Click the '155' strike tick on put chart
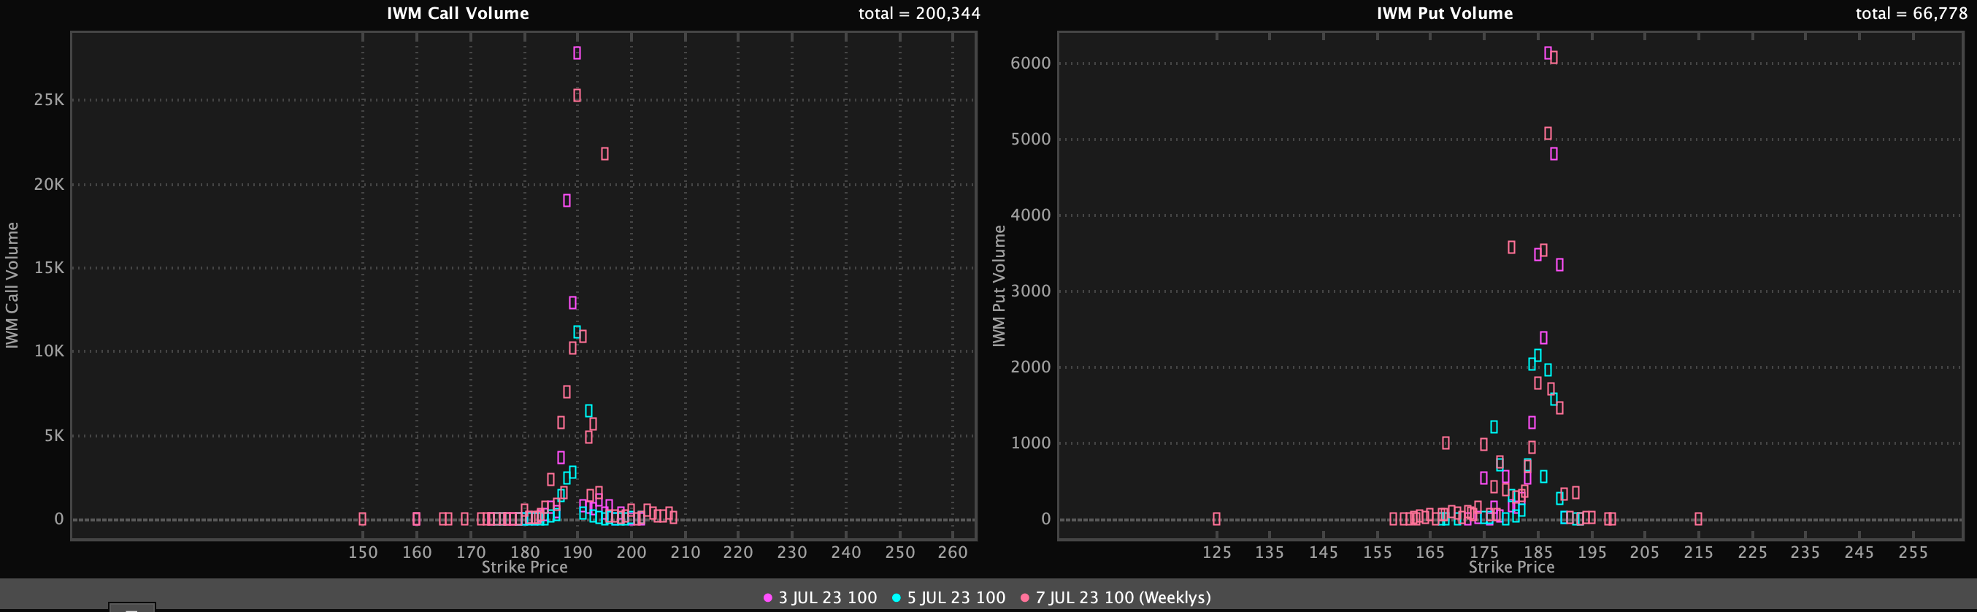 (x=1378, y=552)
